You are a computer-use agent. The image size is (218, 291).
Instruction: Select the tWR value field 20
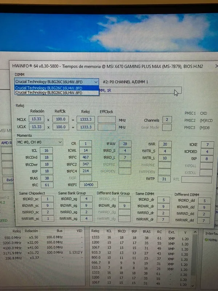(x=165, y=144)
